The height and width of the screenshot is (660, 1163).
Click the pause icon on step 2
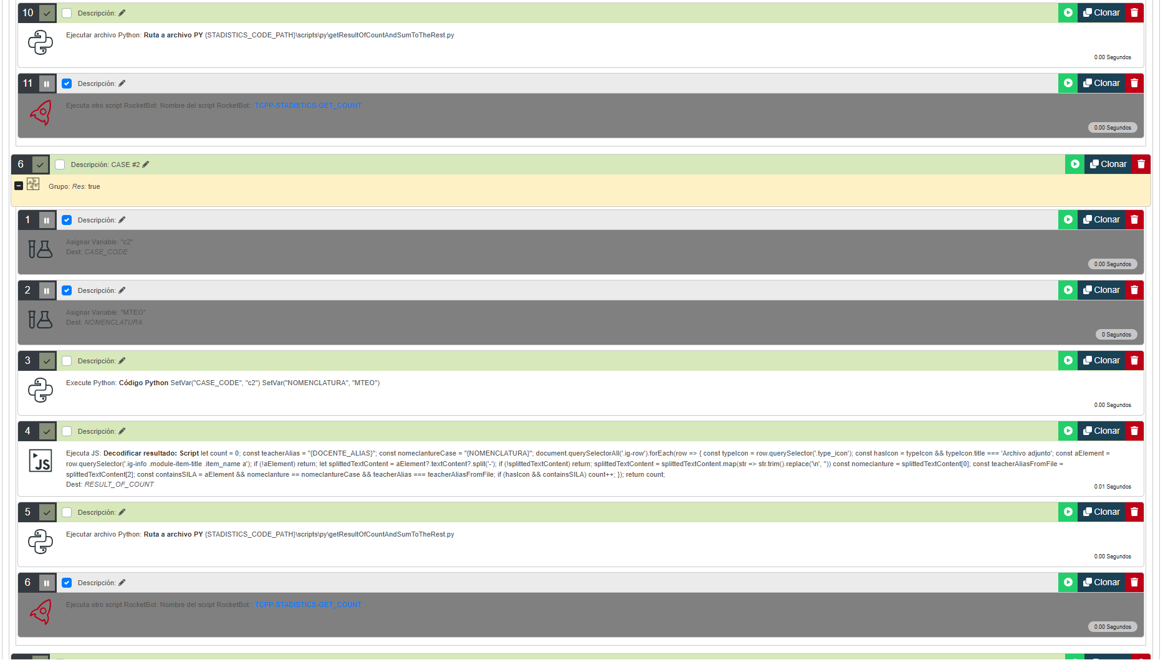pos(47,291)
